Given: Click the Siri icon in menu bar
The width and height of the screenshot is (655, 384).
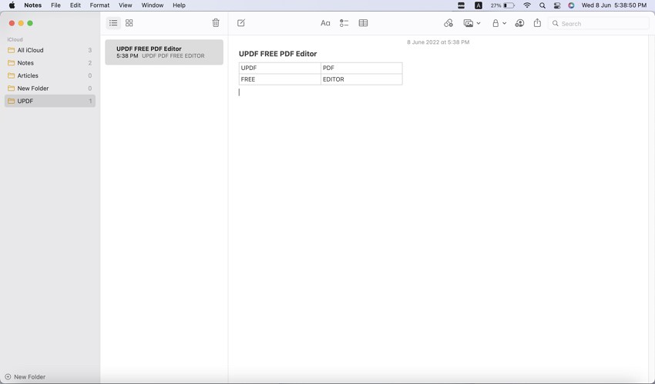Looking at the screenshot, I should coord(571,5).
